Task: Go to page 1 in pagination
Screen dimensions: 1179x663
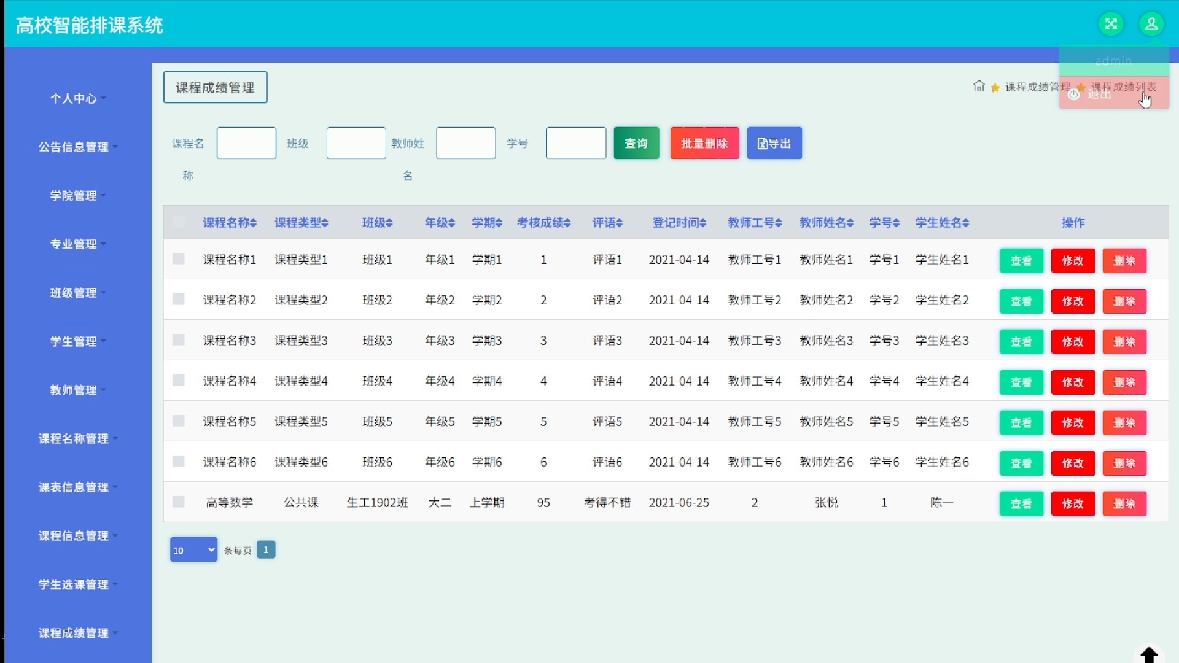Action: click(x=266, y=549)
